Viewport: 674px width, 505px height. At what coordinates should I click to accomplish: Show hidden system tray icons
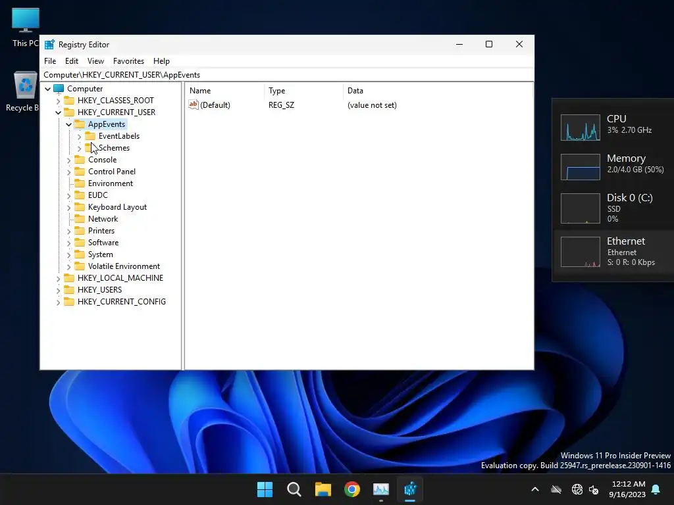(535, 489)
